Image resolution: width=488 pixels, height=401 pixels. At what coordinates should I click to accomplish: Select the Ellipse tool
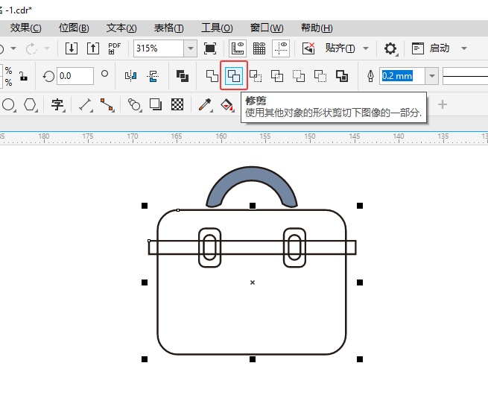pos(8,104)
